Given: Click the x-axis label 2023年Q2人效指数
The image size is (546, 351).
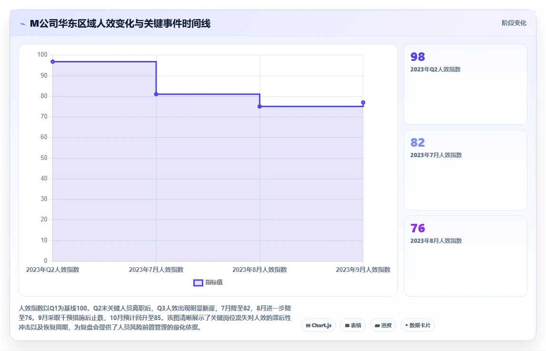Looking at the screenshot, I should [x=52, y=270].
